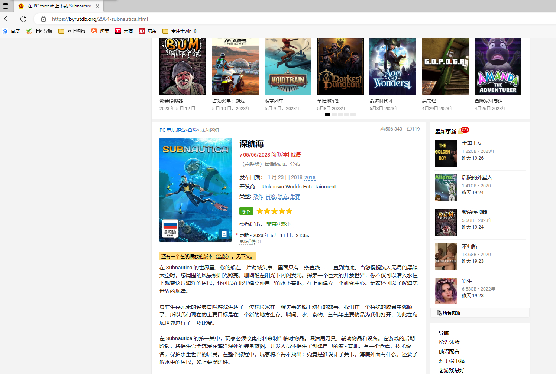Screen dimensions: 556x374
Task: Click the 动作 genre link
Action: pos(258,196)
